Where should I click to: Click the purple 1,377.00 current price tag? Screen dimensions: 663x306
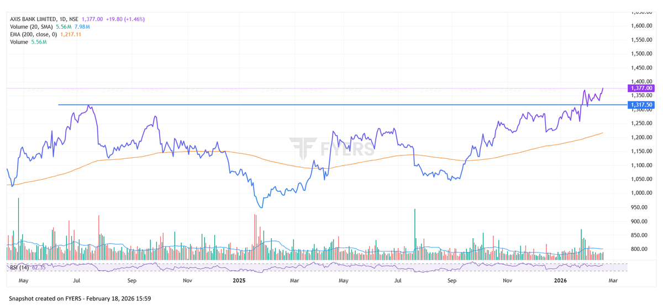tap(641, 88)
